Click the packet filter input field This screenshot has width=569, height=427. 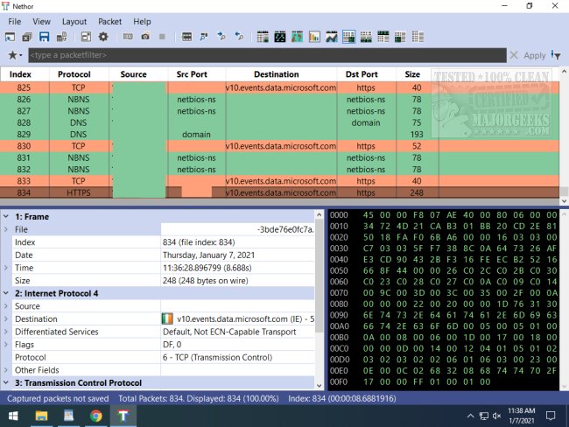(263, 55)
